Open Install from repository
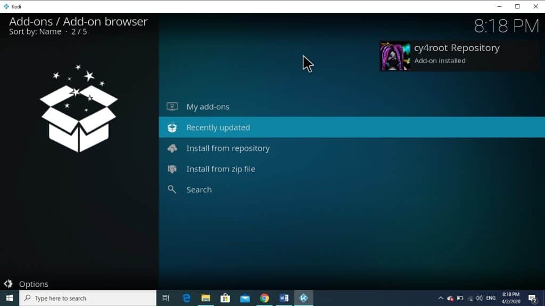This screenshot has height=306, width=545. 352,148
